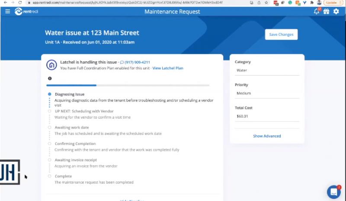Select the Awaiting invoice receipt step marker
The height and width of the screenshot is (201, 346).
(50, 160)
